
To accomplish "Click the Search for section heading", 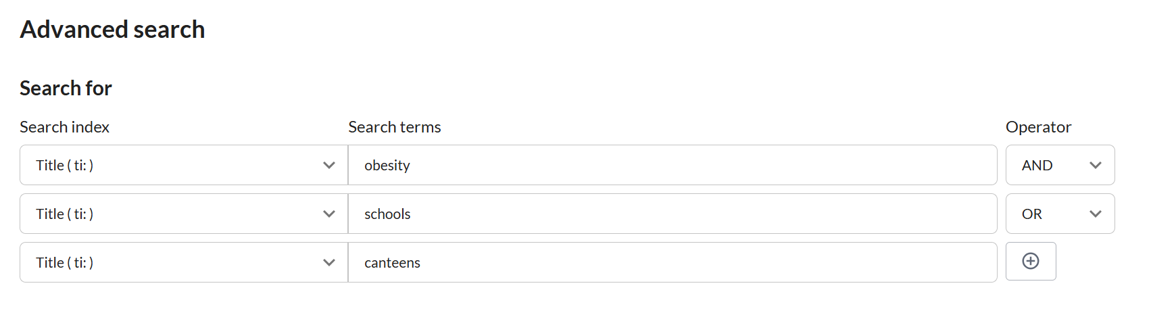I will [66, 89].
